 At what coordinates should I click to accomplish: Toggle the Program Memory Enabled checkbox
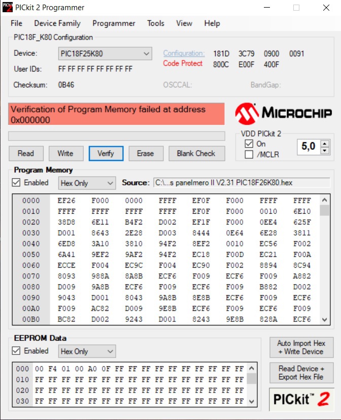point(16,183)
